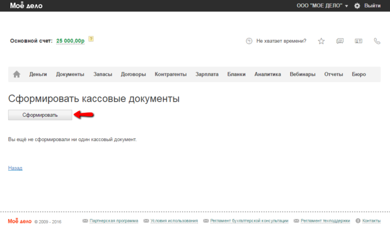
Task: Select the © 2009 - 2016 copyright text
Action: 48,222
